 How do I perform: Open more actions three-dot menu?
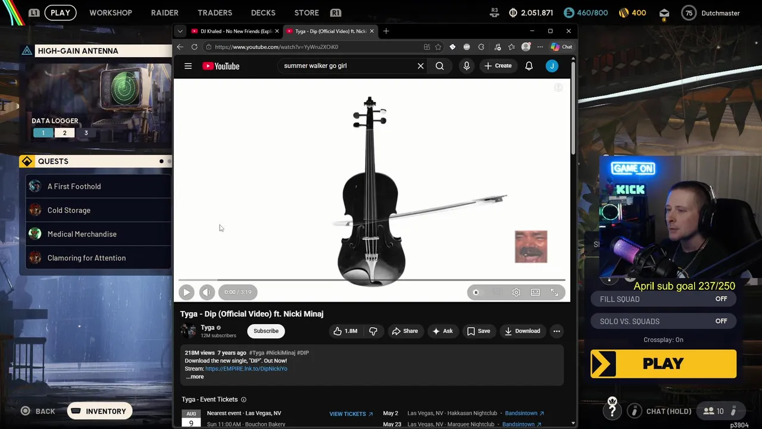pos(557,331)
